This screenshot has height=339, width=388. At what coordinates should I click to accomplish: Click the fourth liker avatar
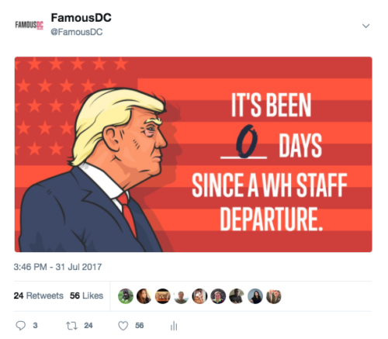coord(181,296)
